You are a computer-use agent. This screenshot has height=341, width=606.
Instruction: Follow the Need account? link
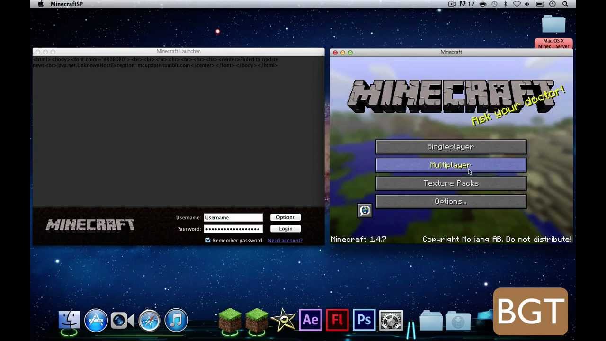[x=285, y=241]
